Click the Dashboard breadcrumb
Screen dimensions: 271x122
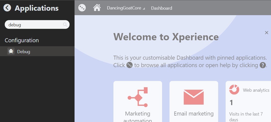[161, 8]
